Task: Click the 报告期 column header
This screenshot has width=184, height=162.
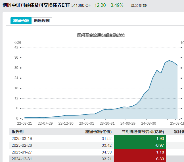Action: pyautogui.click(x=18, y=132)
